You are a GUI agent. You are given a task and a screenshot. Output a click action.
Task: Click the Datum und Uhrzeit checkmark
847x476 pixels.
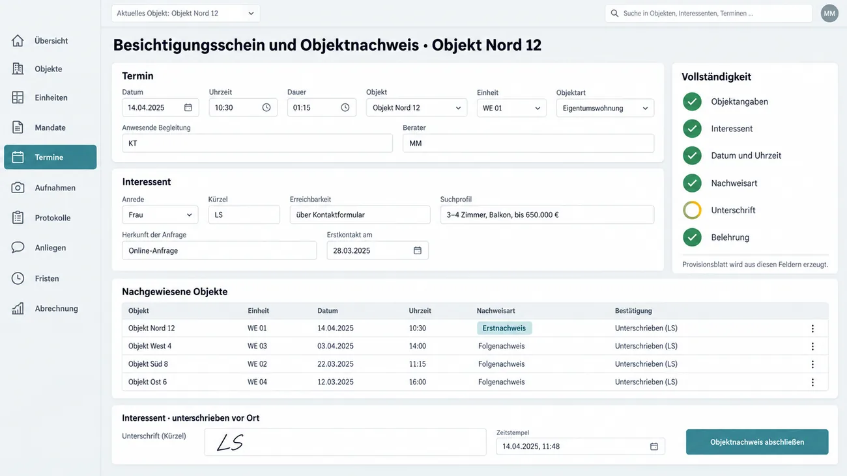(692, 155)
